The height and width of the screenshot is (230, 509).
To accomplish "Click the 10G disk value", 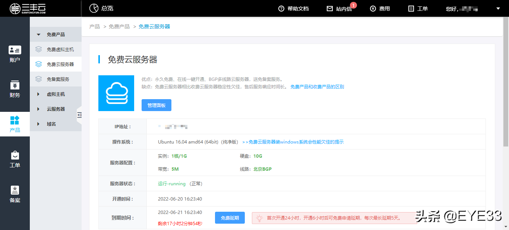I will point(258,156).
